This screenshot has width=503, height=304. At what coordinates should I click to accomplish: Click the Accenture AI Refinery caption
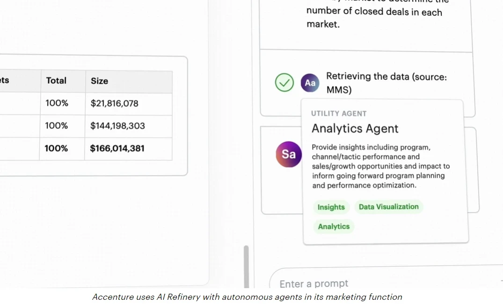[x=247, y=297]
